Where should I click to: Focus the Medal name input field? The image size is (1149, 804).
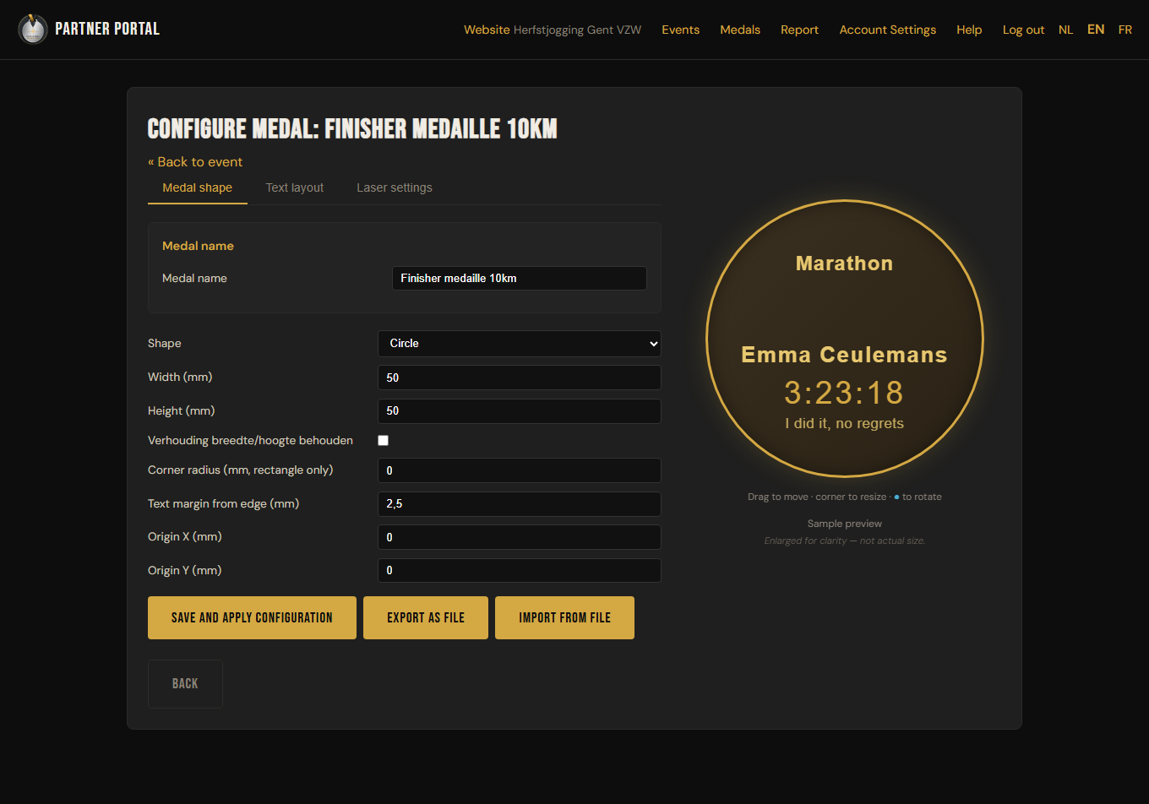point(519,278)
